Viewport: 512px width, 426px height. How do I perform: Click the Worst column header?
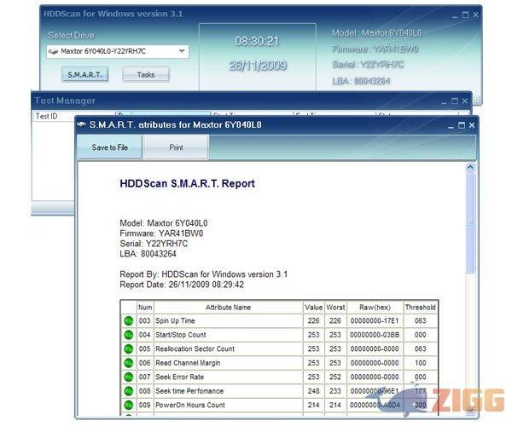(335, 308)
